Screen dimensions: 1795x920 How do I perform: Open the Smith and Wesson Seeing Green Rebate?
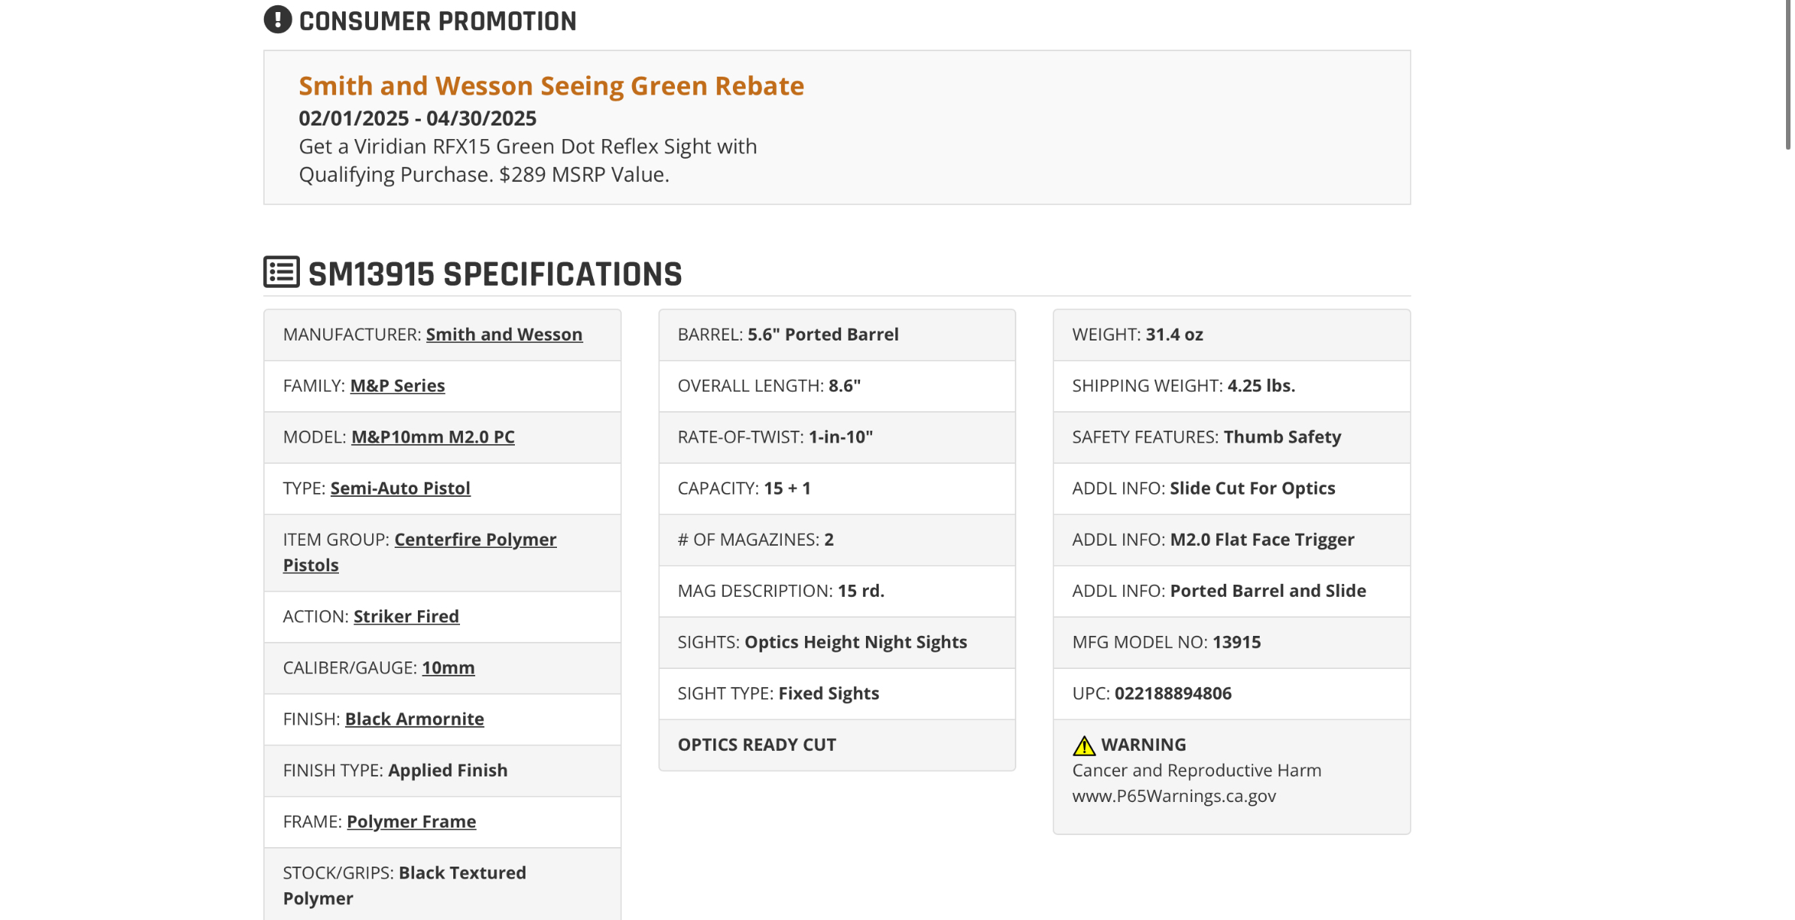(x=551, y=86)
